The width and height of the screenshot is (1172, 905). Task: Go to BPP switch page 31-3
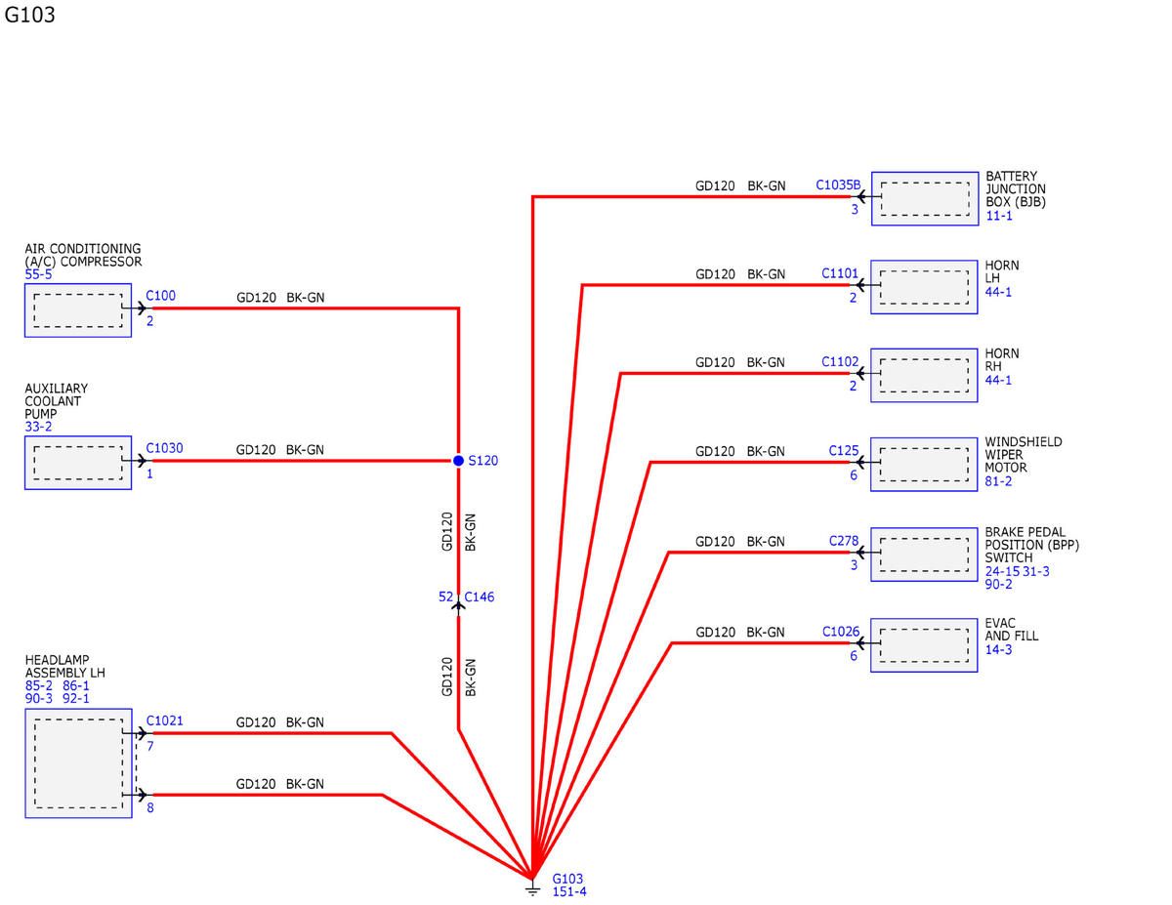pyautogui.click(x=1036, y=571)
